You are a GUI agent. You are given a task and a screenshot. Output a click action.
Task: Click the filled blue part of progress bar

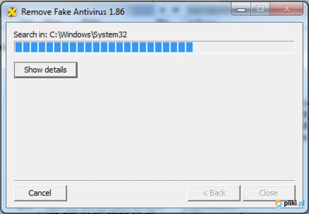tap(104, 47)
